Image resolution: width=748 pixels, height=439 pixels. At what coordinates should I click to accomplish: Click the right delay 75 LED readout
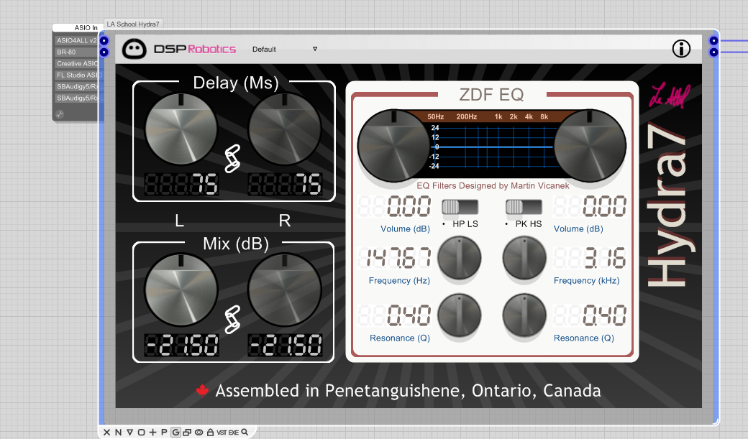coord(285,185)
